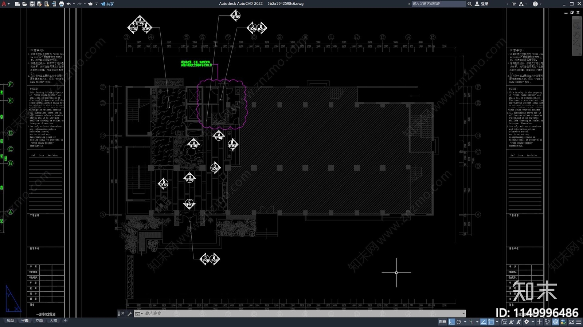
Task: Switch to the 模型 tab
Action: click(x=11, y=320)
